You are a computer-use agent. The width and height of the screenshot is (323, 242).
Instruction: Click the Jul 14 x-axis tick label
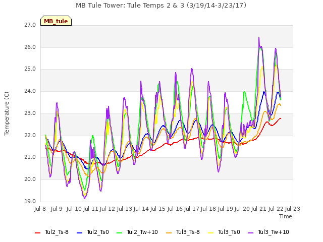[x=141, y=209]
